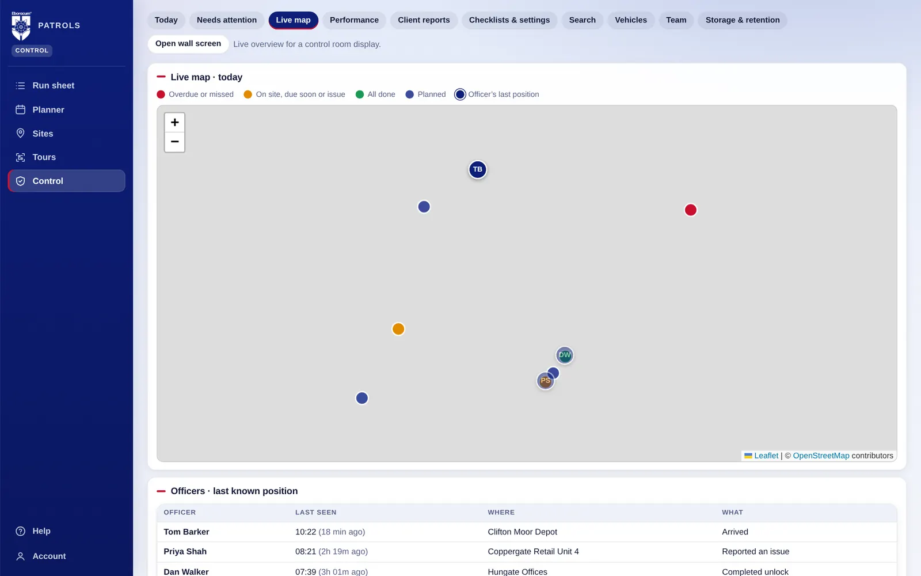Open Storage & retention tab

coord(743,20)
